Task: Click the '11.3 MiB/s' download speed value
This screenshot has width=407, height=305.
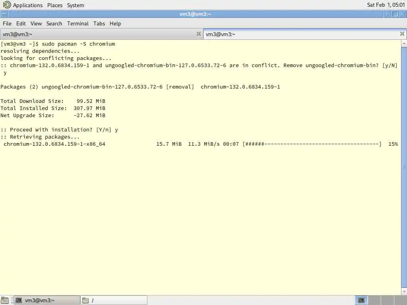Action: pos(204,144)
